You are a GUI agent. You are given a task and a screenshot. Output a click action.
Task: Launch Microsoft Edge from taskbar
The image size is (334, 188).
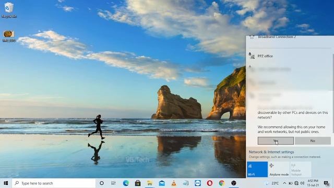coord(126,183)
